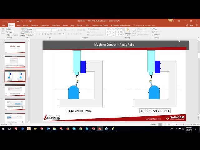Adjust the zoom slider in the status bar
Viewport: 200px width, 150px height.
tap(183, 125)
